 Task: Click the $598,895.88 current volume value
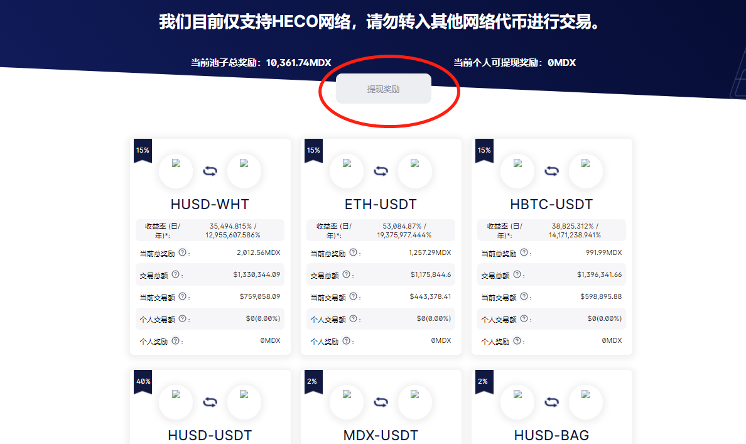pyautogui.click(x=601, y=296)
